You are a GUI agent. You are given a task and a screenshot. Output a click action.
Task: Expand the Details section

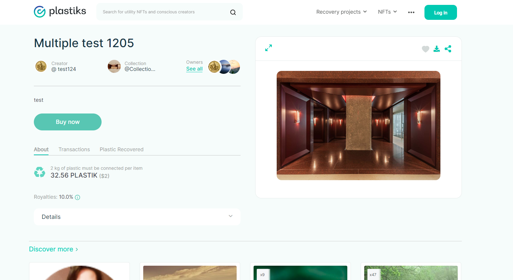(x=137, y=217)
